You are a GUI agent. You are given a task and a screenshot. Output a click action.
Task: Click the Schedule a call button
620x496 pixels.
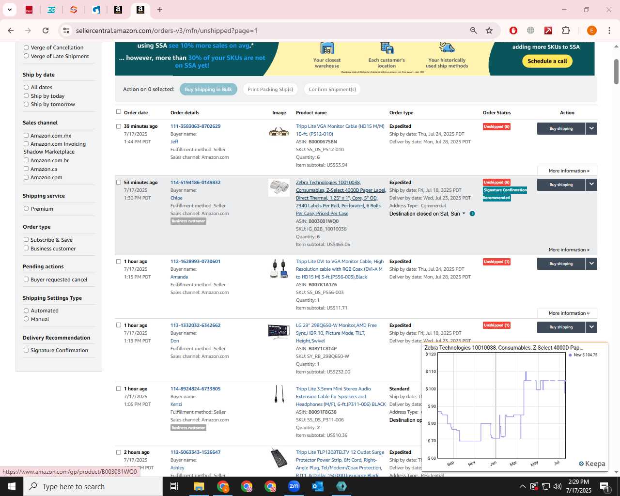coord(547,61)
